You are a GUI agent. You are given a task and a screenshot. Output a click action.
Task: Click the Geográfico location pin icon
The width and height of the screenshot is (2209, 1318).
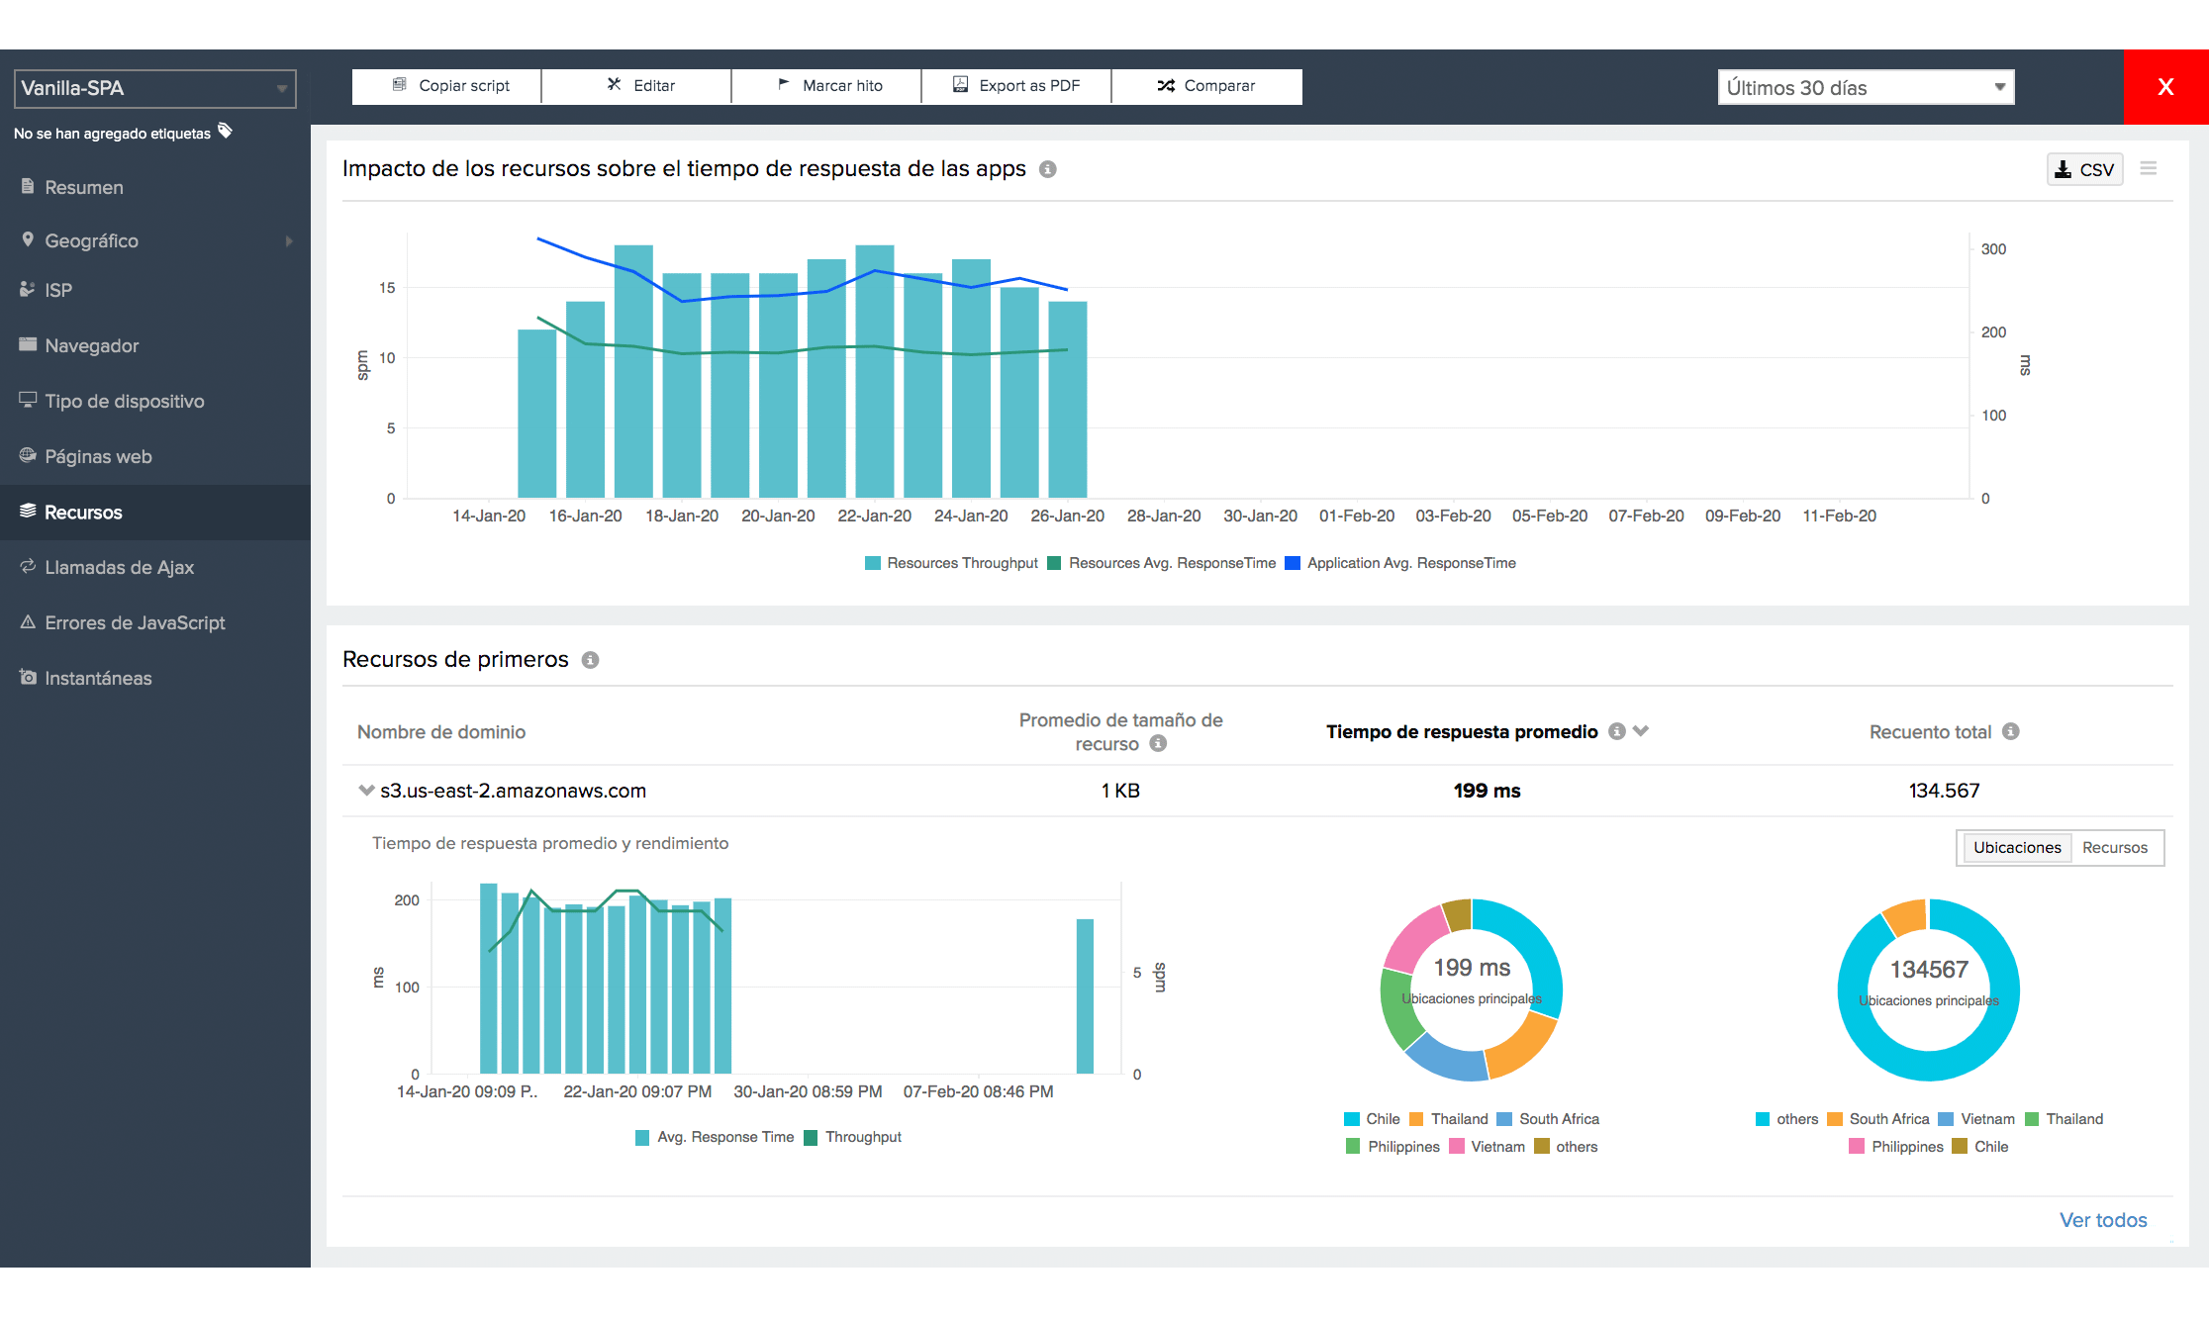[x=28, y=239]
